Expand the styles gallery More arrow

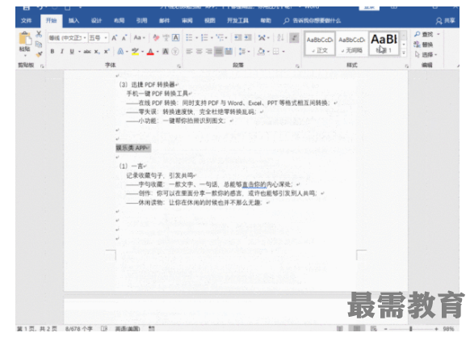point(404,53)
